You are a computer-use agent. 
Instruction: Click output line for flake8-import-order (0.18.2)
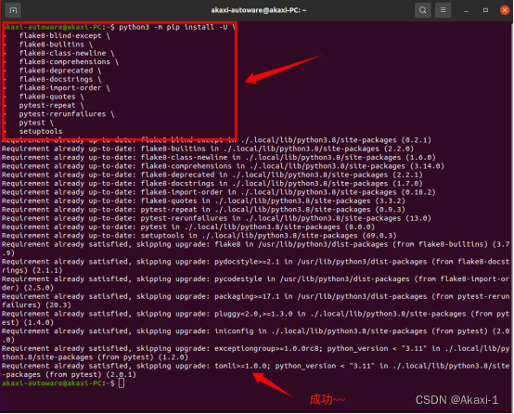pos(219,192)
